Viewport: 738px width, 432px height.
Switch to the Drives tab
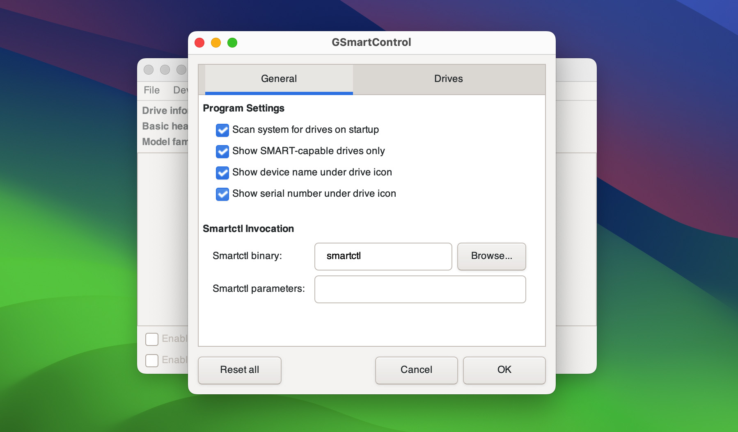449,79
